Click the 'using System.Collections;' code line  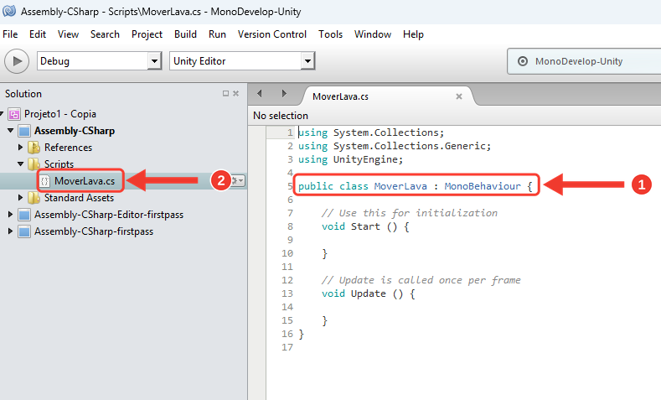(x=371, y=132)
